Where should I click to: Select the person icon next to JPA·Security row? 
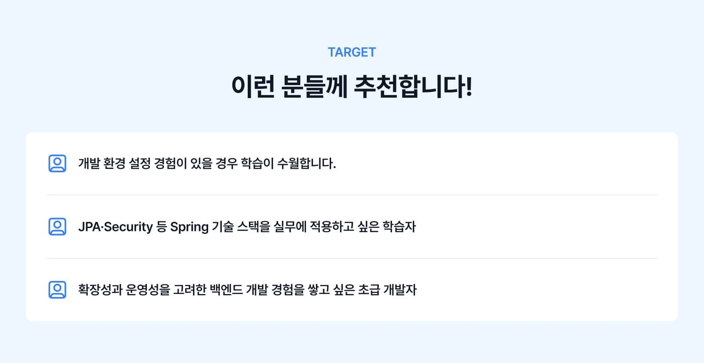pyautogui.click(x=57, y=227)
